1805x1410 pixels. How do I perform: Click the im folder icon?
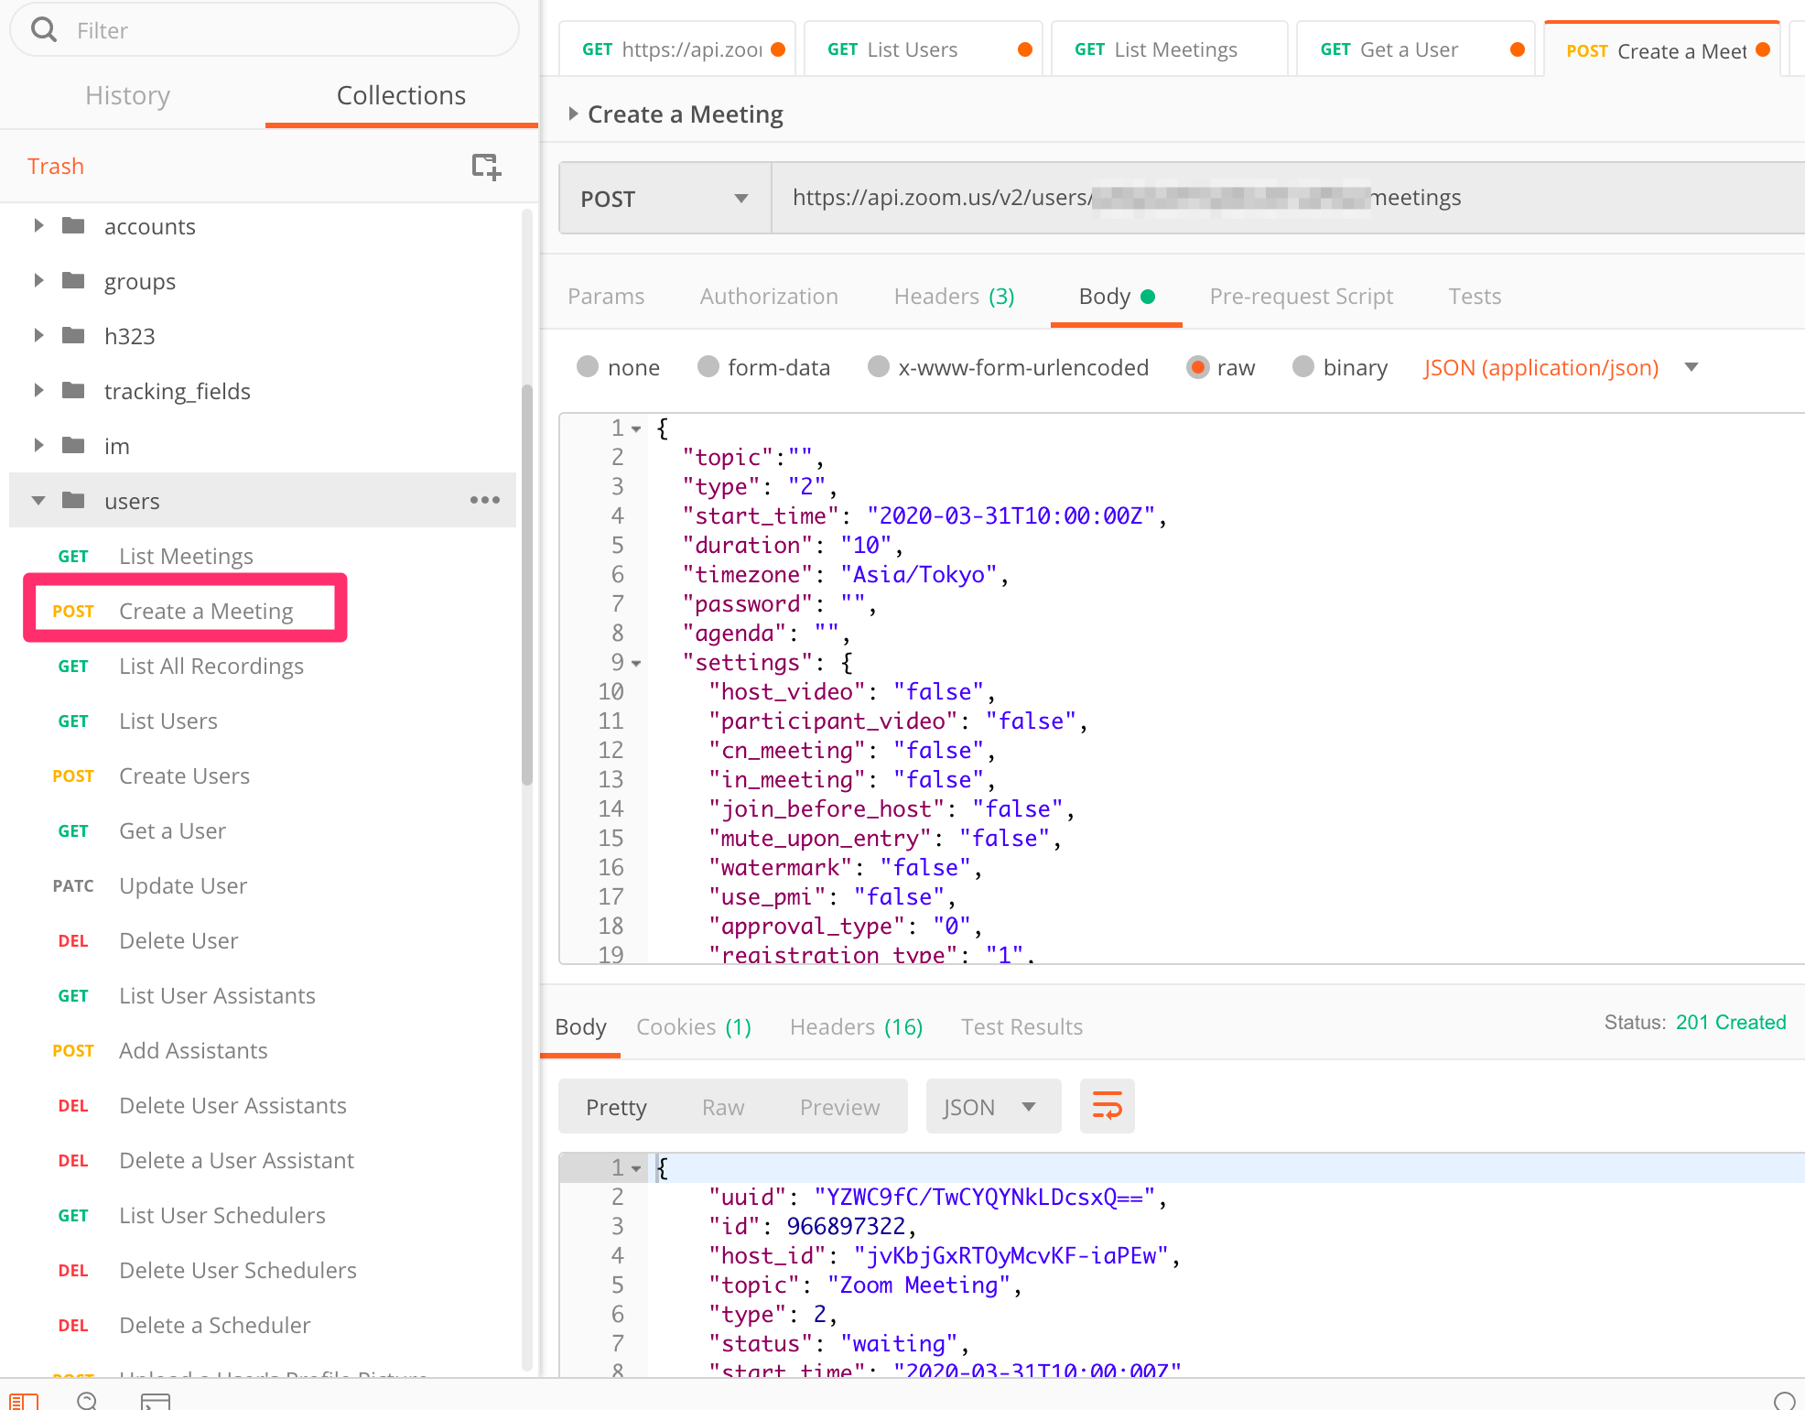coord(73,445)
